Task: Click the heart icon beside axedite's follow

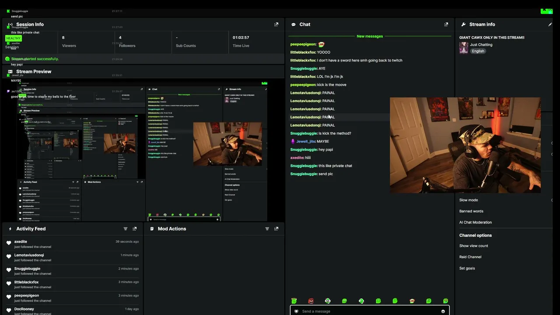Action: tap(9, 243)
